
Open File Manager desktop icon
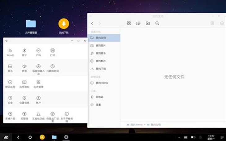(31, 27)
